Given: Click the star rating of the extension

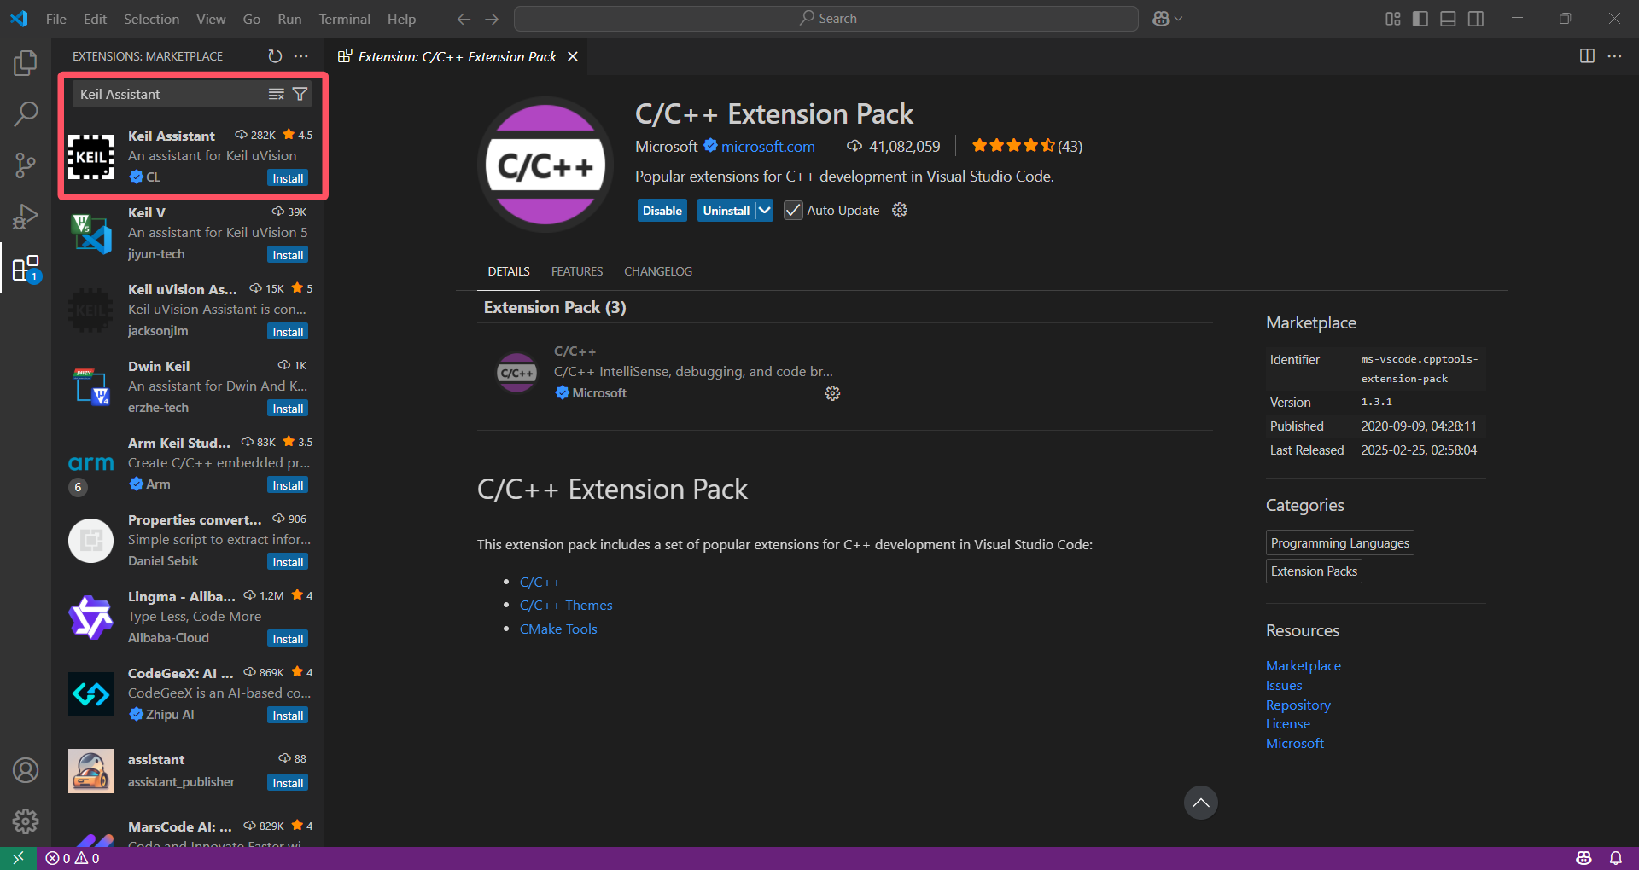Looking at the screenshot, I should pyautogui.click(x=1027, y=146).
